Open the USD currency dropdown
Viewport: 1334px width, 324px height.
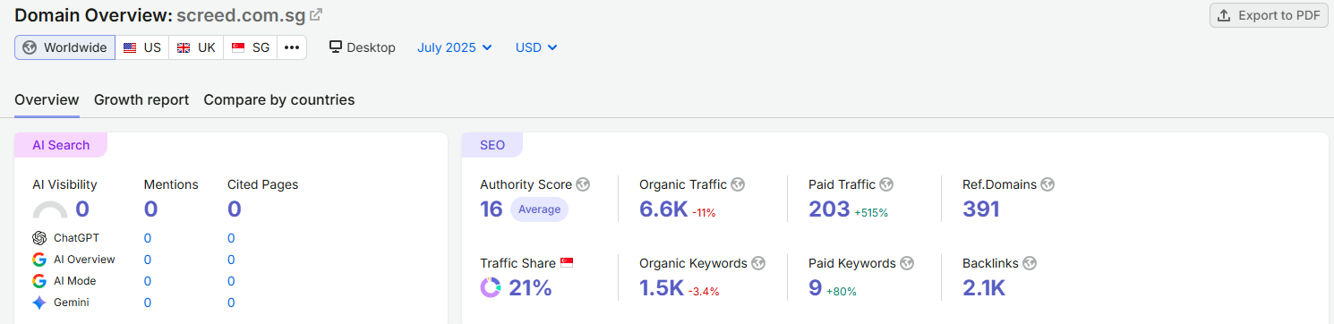(x=536, y=47)
